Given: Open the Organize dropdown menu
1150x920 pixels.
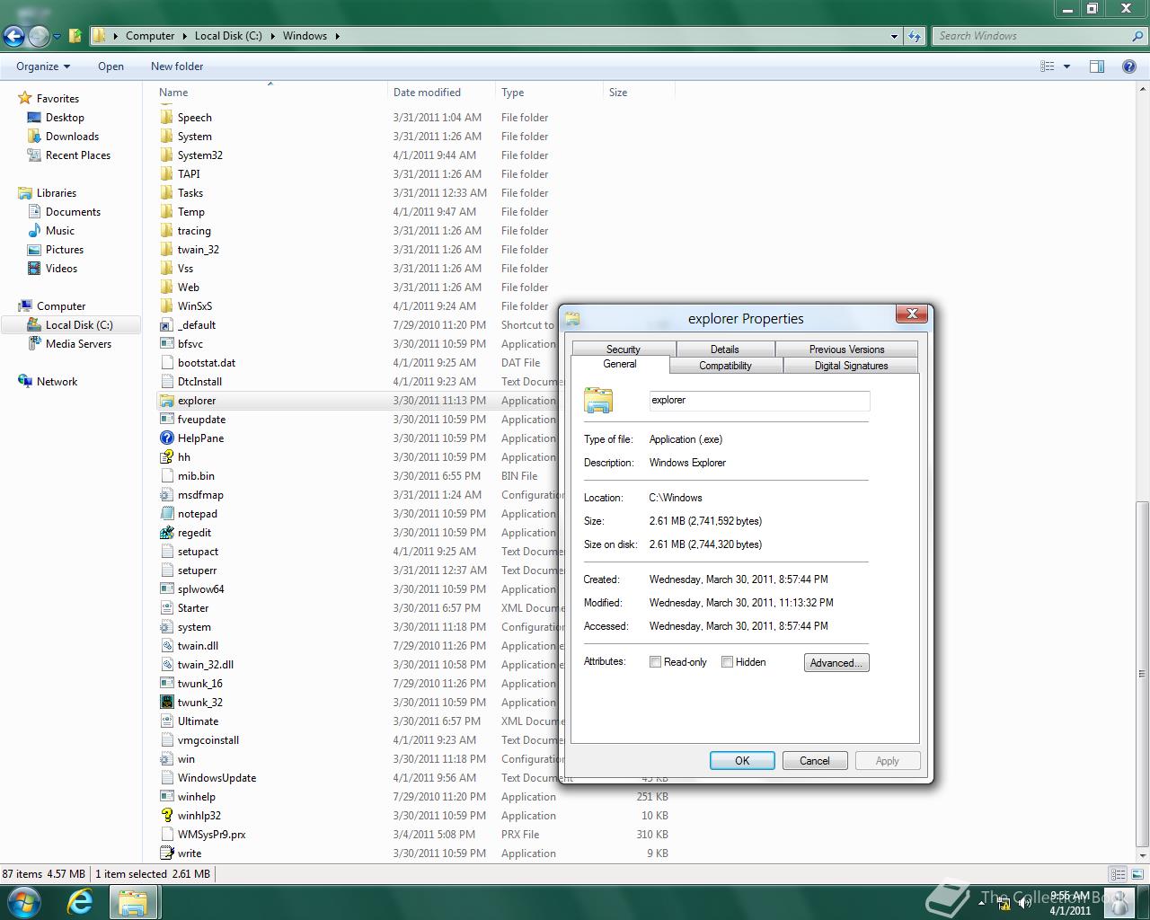Looking at the screenshot, I should click(x=43, y=66).
